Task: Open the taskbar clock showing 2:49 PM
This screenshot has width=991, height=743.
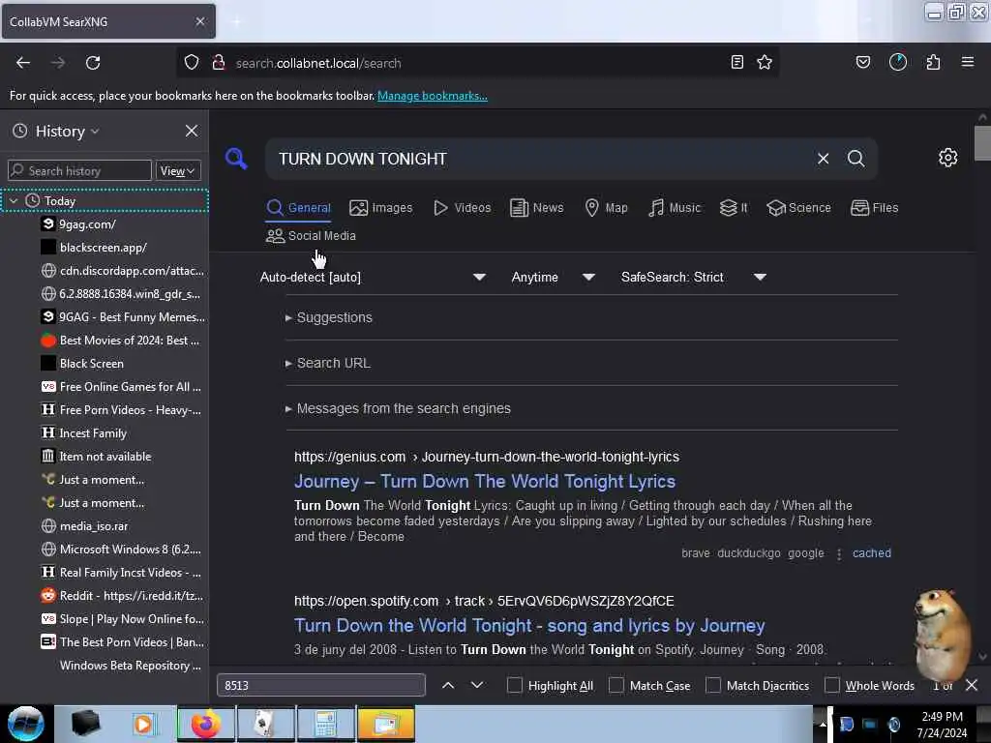Action: click(x=942, y=725)
